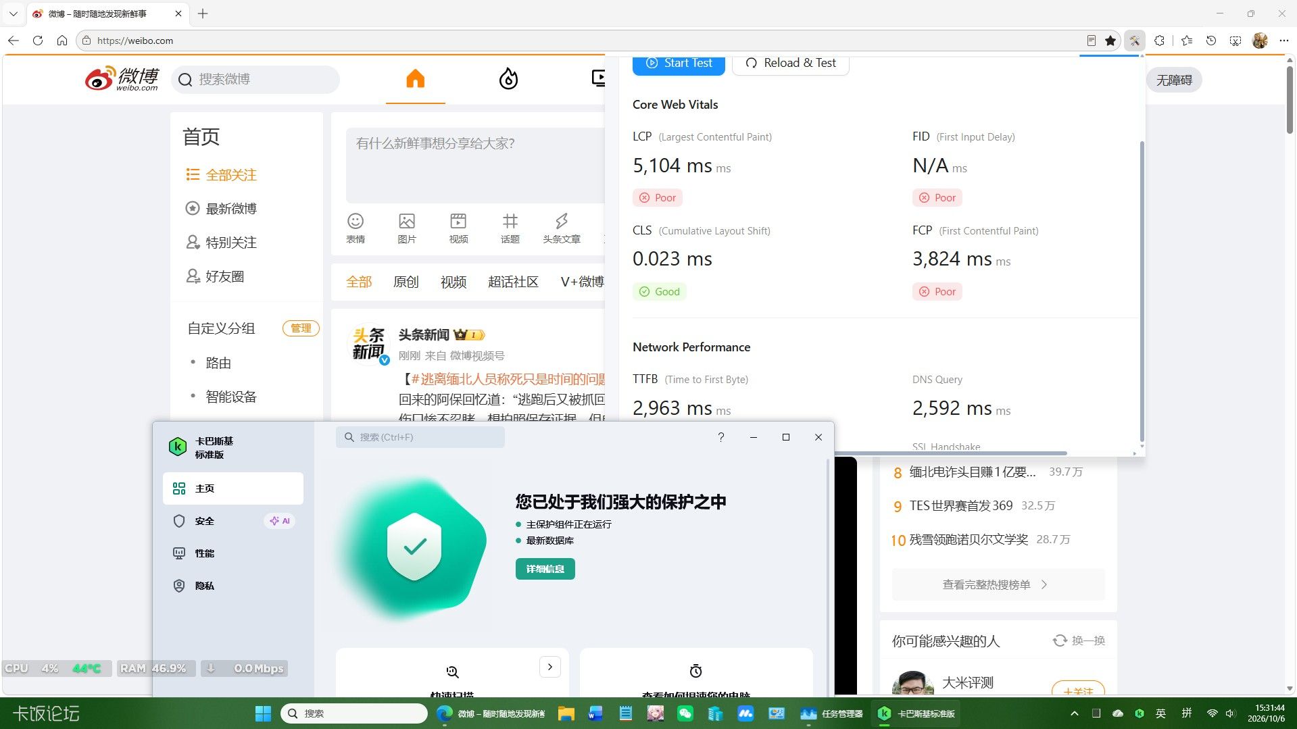Screen dimensions: 1297x729
Task: Open hot search item TES世界赛首发369
Action: [x=960, y=505]
